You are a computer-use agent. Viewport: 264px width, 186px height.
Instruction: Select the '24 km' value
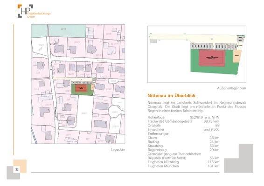click(x=215, y=142)
